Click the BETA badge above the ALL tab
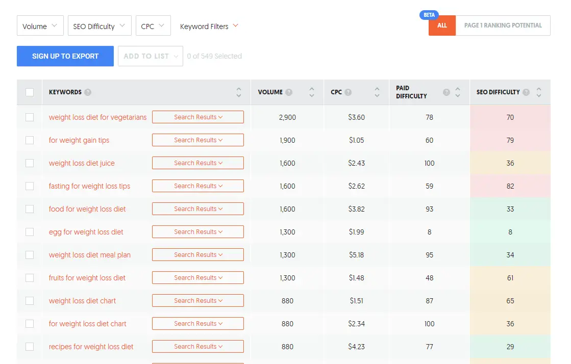Viewport: 571px width, 364px height. pyautogui.click(x=429, y=15)
